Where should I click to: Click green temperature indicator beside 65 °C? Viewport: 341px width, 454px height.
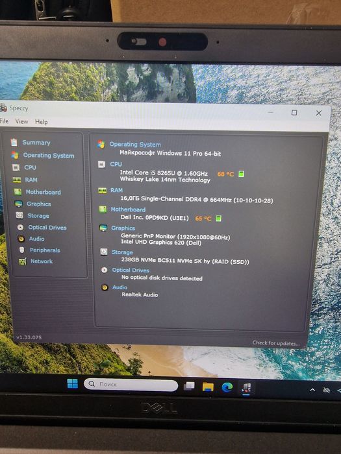(219, 219)
